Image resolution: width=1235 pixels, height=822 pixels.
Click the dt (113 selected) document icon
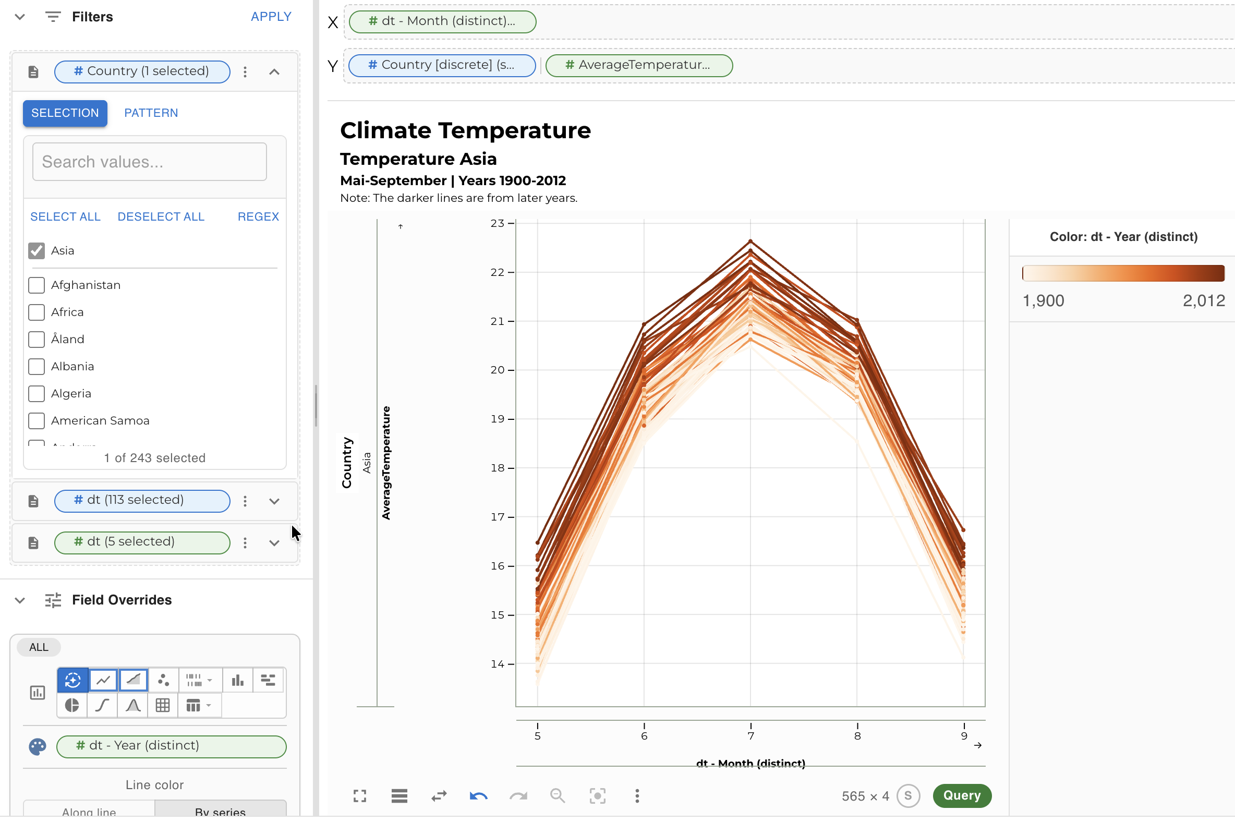[x=33, y=501]
